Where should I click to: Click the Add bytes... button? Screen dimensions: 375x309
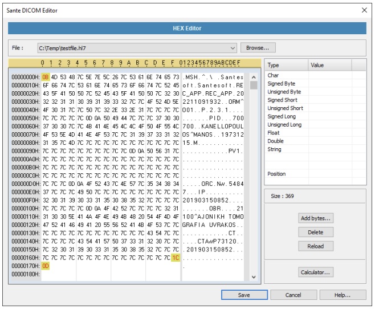(316, 218)
